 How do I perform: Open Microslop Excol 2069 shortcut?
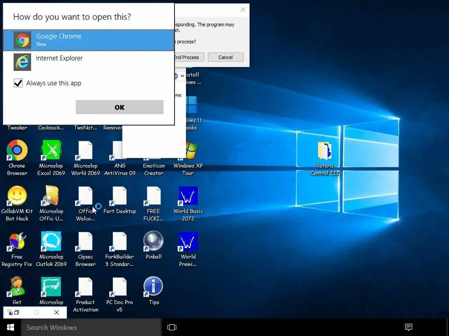(x=51, y=157)
